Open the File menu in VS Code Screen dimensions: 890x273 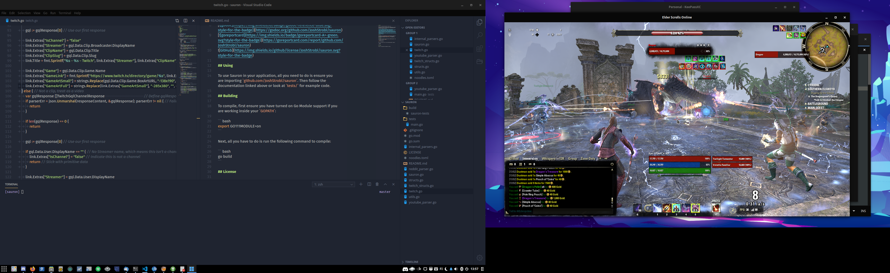point(4,13)
